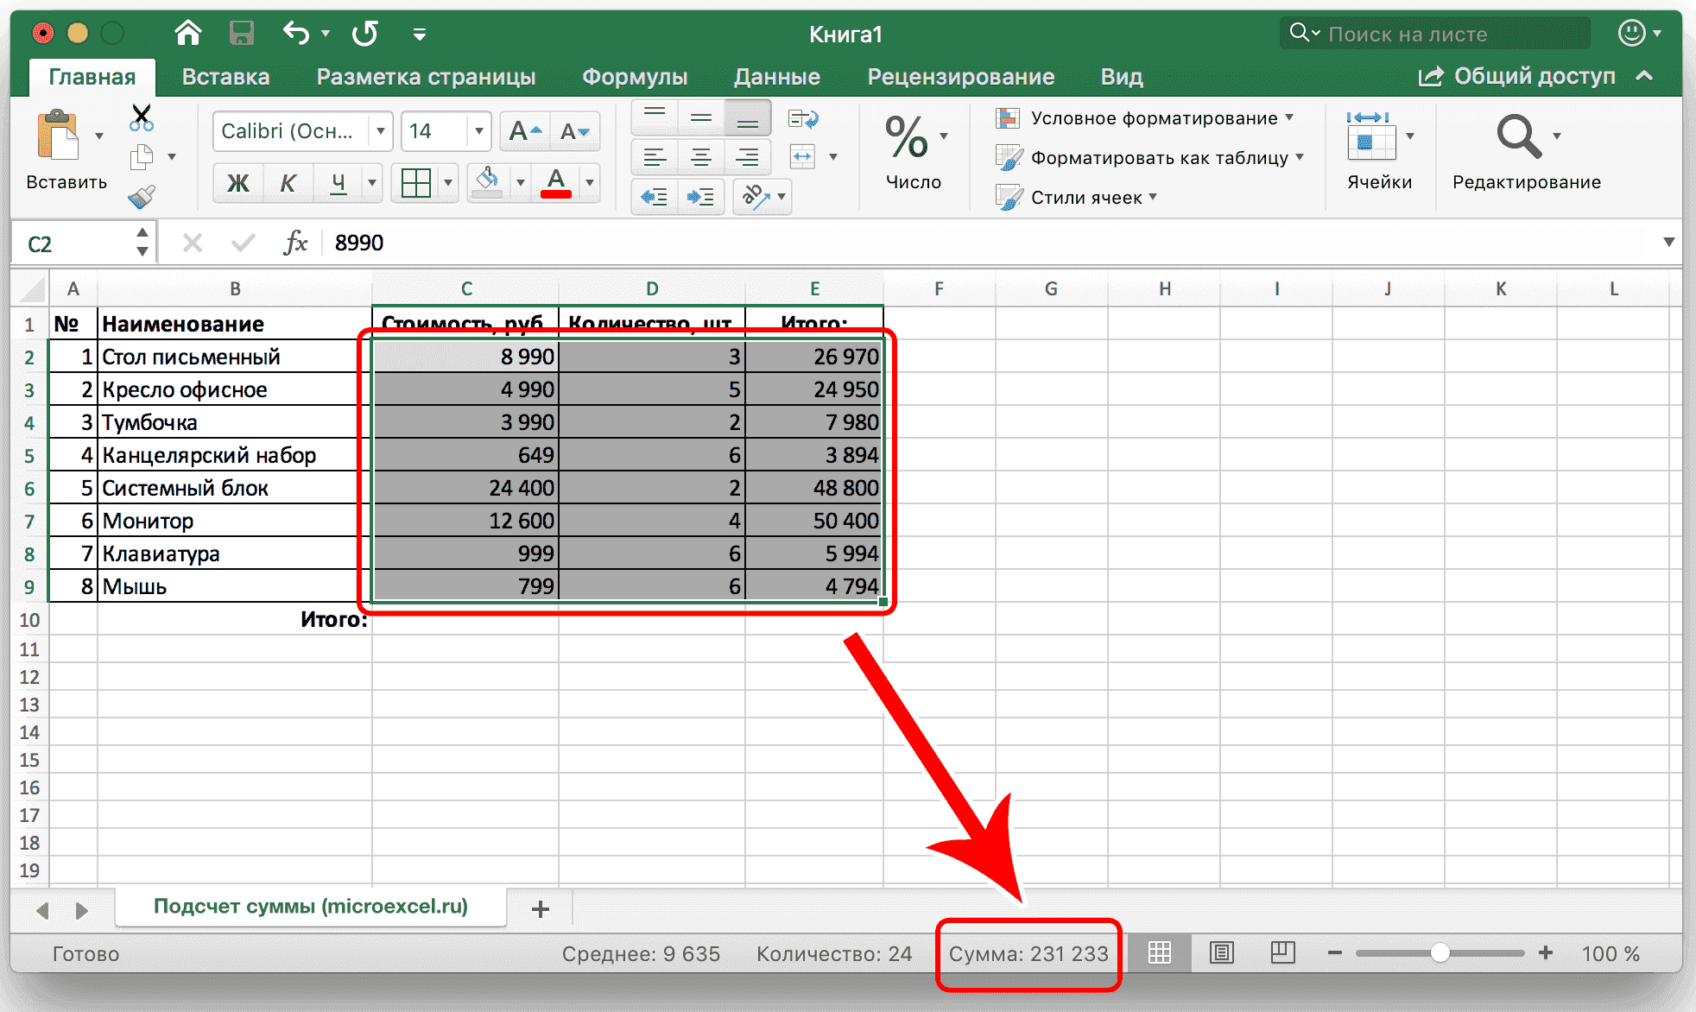The height and width of the screenshot is (1012, 1696).
Task: Click the Общий доступ share button
Action: tap(1517, 77)
